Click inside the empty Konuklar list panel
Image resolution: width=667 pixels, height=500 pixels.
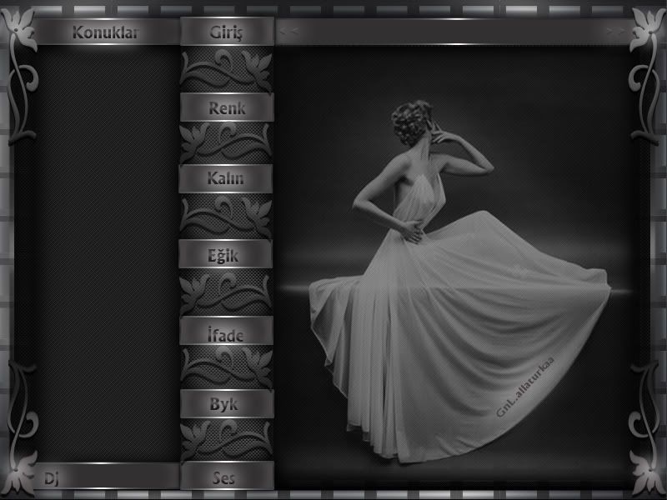pyautogui.click(x=105, y=250)
